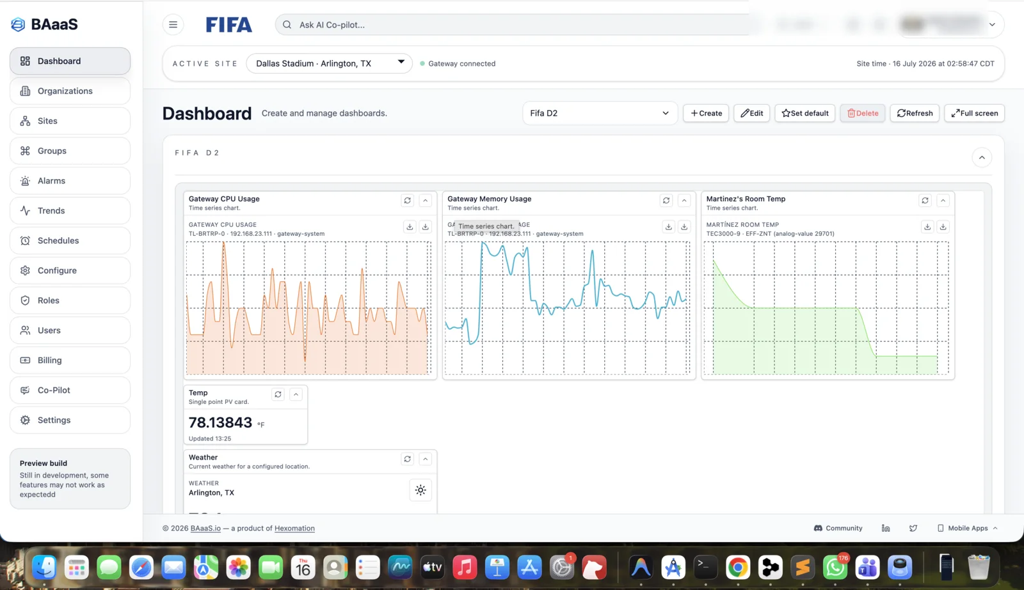Click the sun icon in Weather card
This screenshot has height=590, width=1024.
pyautogui.click(x=420, y=490)
